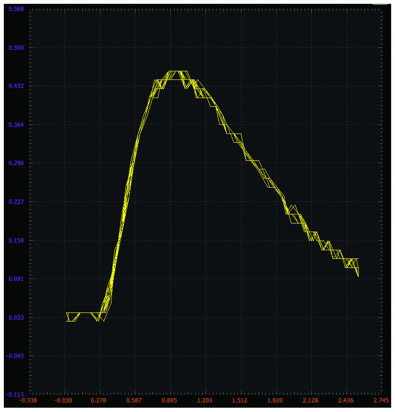The width and height of the screenshot is (395, 412).
Task: Select the 2.745 x-axis maximum label
Action: point(381,401)
